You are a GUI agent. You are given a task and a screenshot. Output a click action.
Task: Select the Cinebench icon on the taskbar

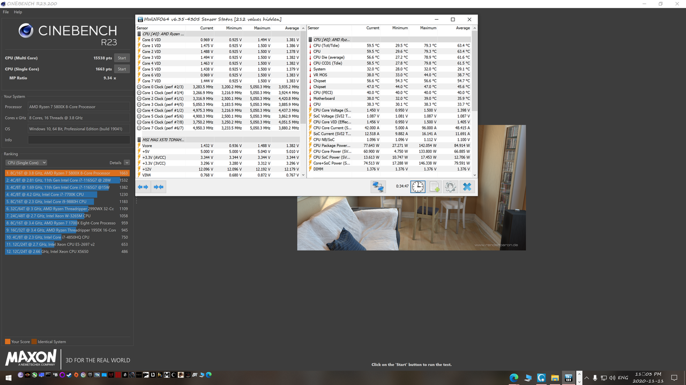click(541, 377)
